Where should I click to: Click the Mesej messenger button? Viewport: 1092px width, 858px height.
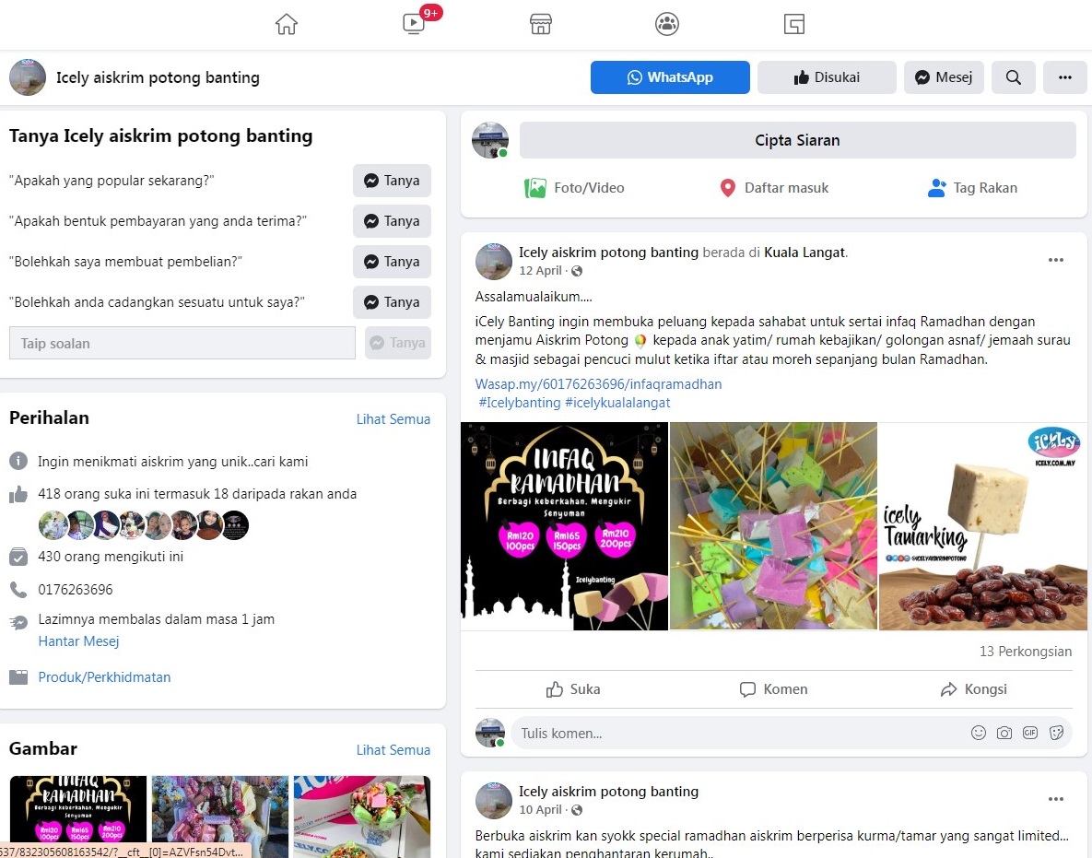click(944, 77)
